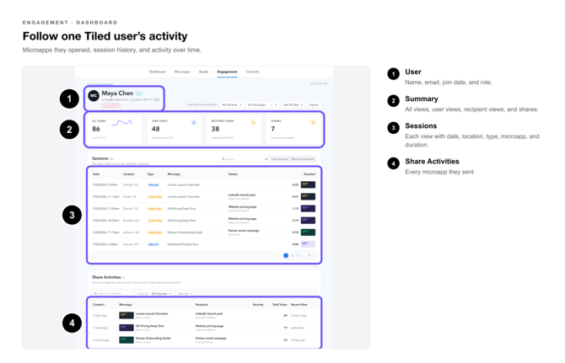Click the Shares count 7
565x363 pixels.
click(x=272, y=129)
